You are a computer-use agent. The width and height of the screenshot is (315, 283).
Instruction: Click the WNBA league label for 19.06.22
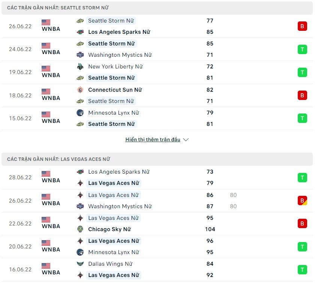(51, 75)
